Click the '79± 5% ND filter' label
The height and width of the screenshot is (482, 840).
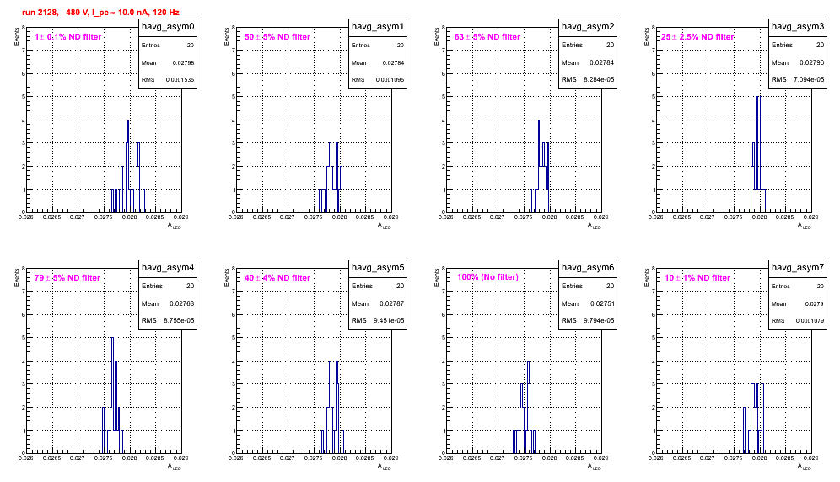[x=67, y=278]
